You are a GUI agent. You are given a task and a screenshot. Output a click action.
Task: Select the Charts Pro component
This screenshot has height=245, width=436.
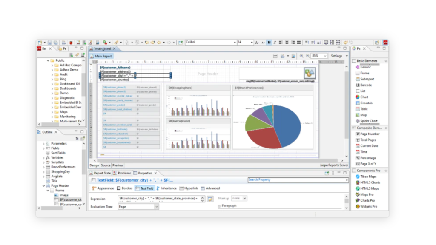pos(365,201)
